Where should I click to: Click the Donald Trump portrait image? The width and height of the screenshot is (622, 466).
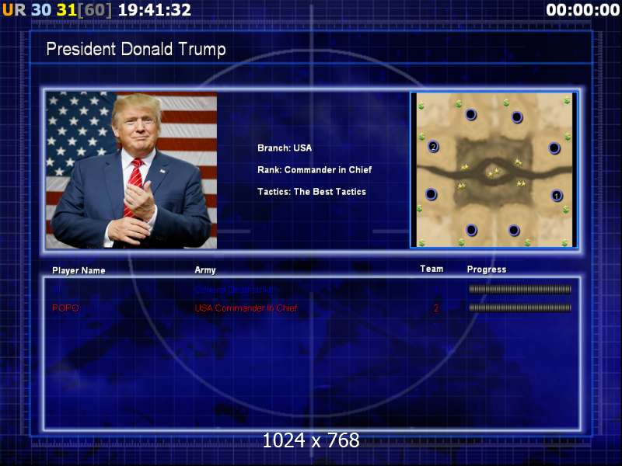tap(131, 170)
